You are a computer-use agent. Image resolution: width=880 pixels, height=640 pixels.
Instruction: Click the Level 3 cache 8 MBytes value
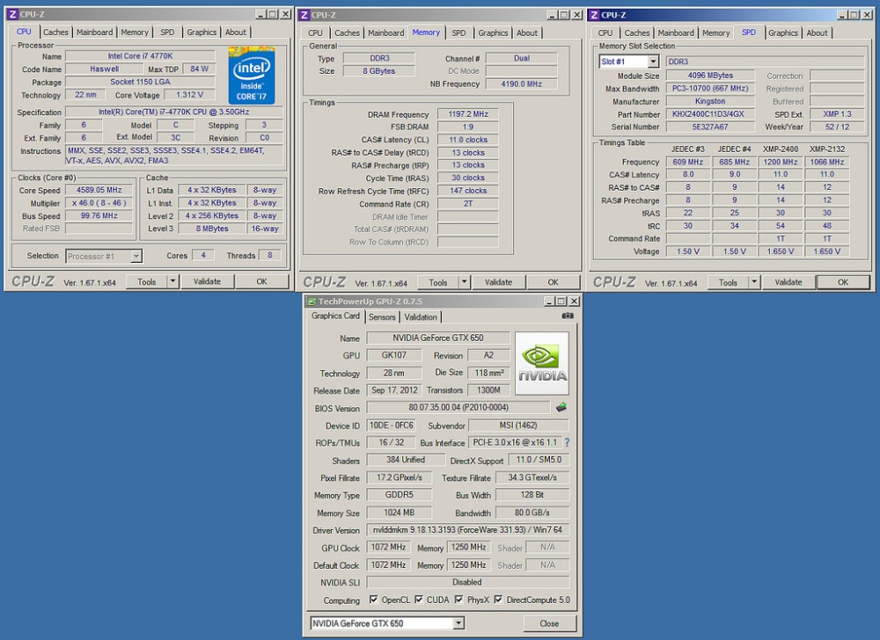point(211,229)
